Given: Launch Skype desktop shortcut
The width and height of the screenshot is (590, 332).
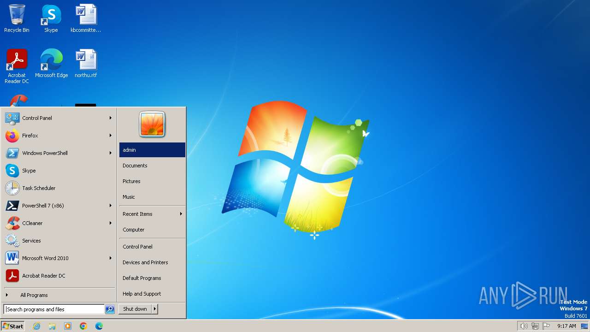Looking at the screenshot, I should click(x=51, y=18).
